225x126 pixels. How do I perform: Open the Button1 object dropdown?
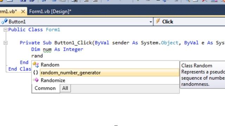[x=150, y=22]
